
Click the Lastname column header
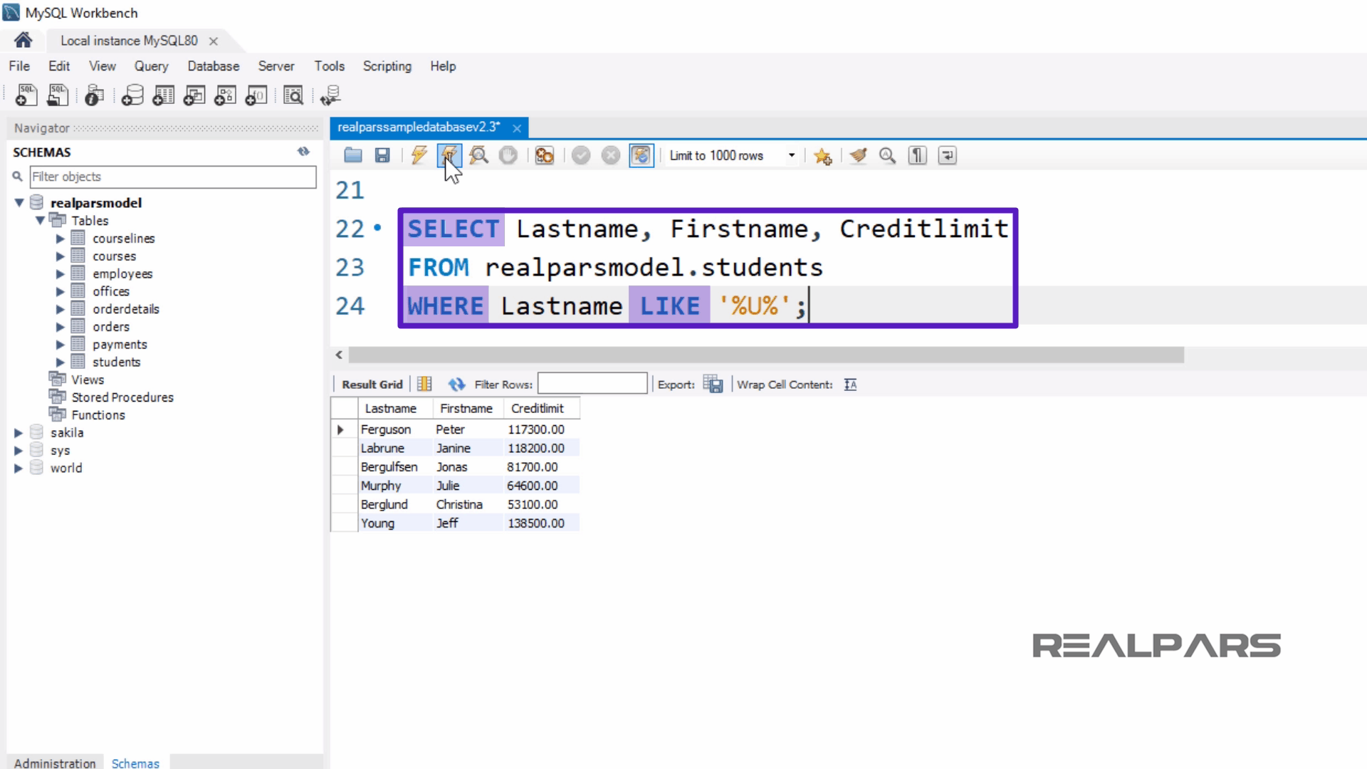click(390, 409)
